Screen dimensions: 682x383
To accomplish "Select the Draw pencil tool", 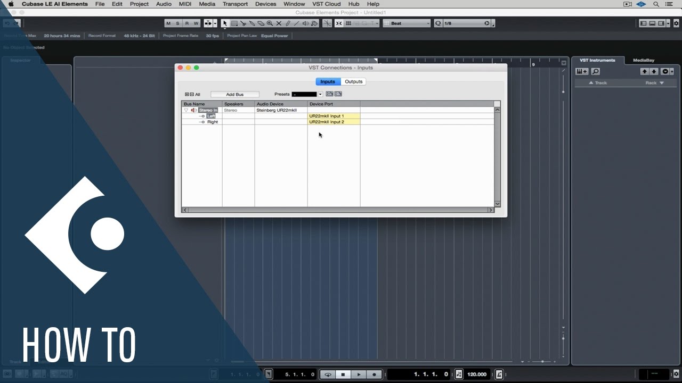I will [288, 23].
